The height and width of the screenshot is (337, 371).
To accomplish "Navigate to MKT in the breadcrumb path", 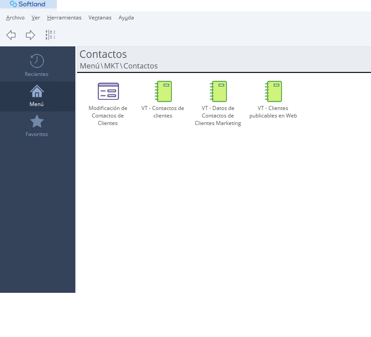I will coord(111,66).
